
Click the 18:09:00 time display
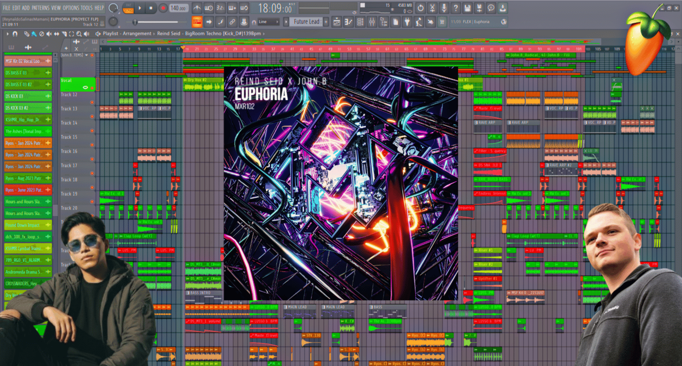(275, 9)
